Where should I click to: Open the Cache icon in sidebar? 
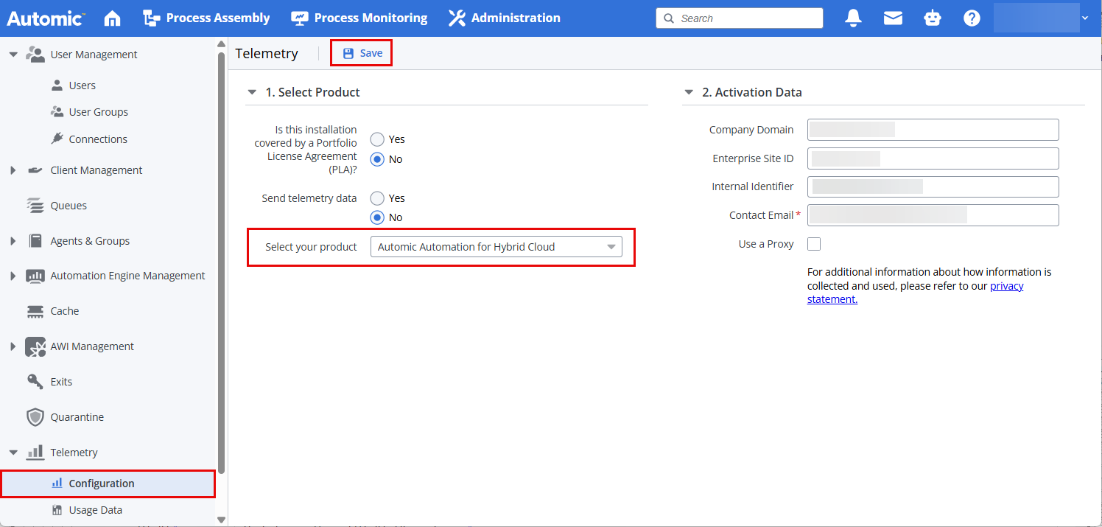[x=35, y=311]
